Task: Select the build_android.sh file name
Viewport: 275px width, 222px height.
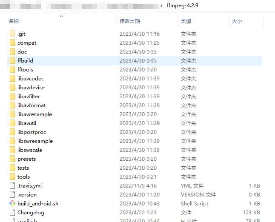Action: coord(38,204)
